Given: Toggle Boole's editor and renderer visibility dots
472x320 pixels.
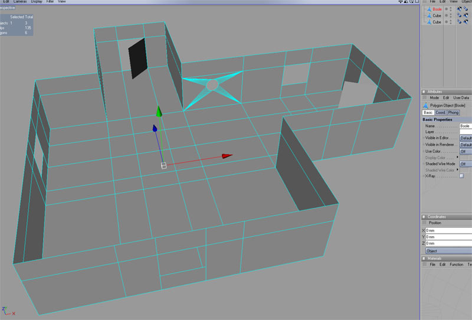Looking at the screenshot, I should coord(451,9).
